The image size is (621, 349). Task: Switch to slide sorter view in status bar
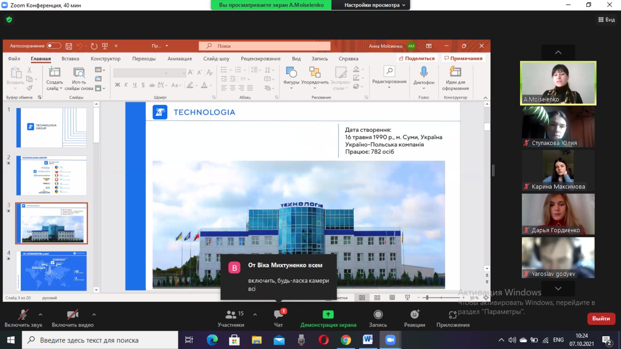coord(377,297)
